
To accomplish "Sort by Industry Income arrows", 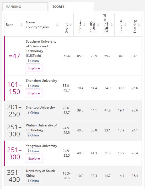I will (x=98, y=25).
